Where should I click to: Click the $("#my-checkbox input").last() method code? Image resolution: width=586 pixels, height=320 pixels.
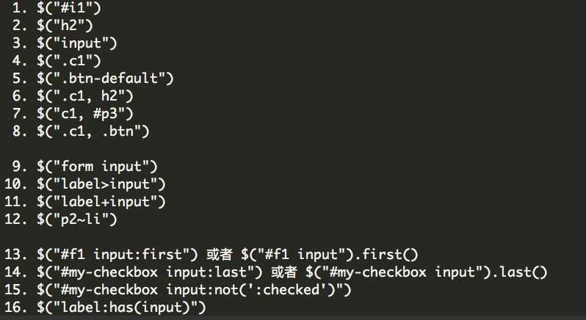click(426, 272)
